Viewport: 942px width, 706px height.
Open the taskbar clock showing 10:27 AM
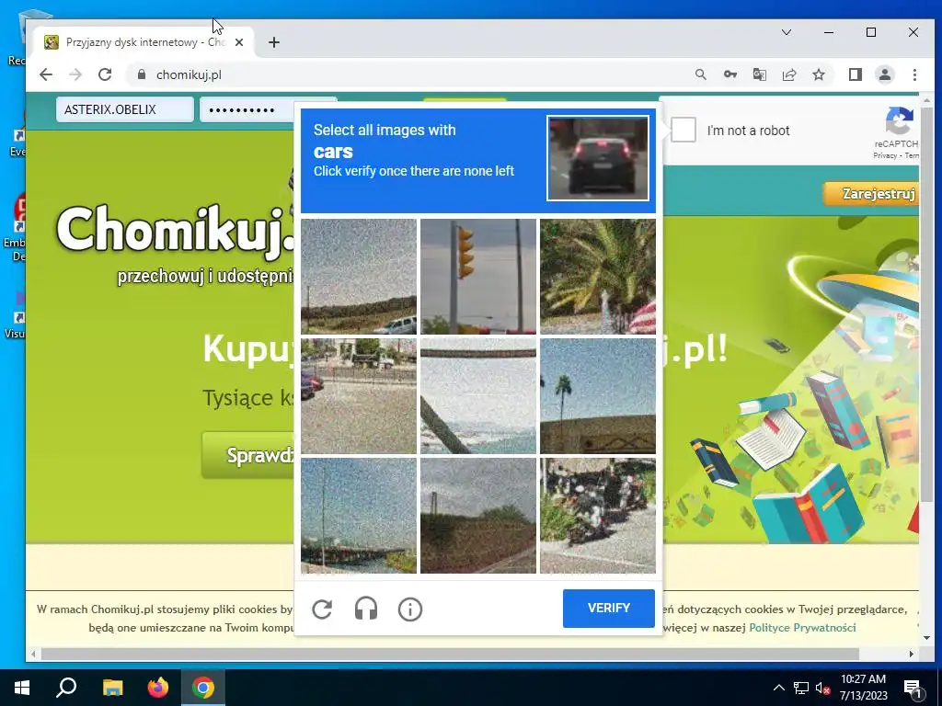coord(863,688)
